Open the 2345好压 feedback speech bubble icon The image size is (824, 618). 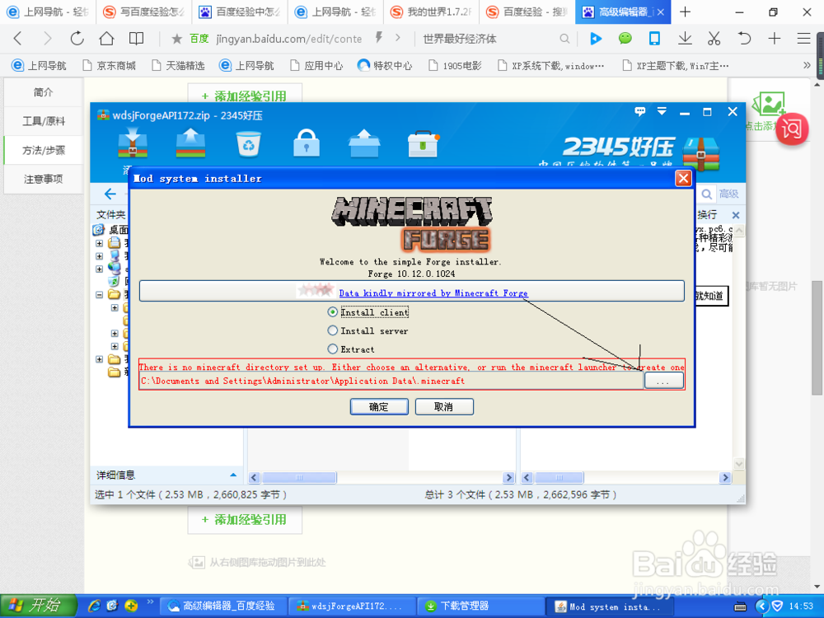(x=639, y=111)
